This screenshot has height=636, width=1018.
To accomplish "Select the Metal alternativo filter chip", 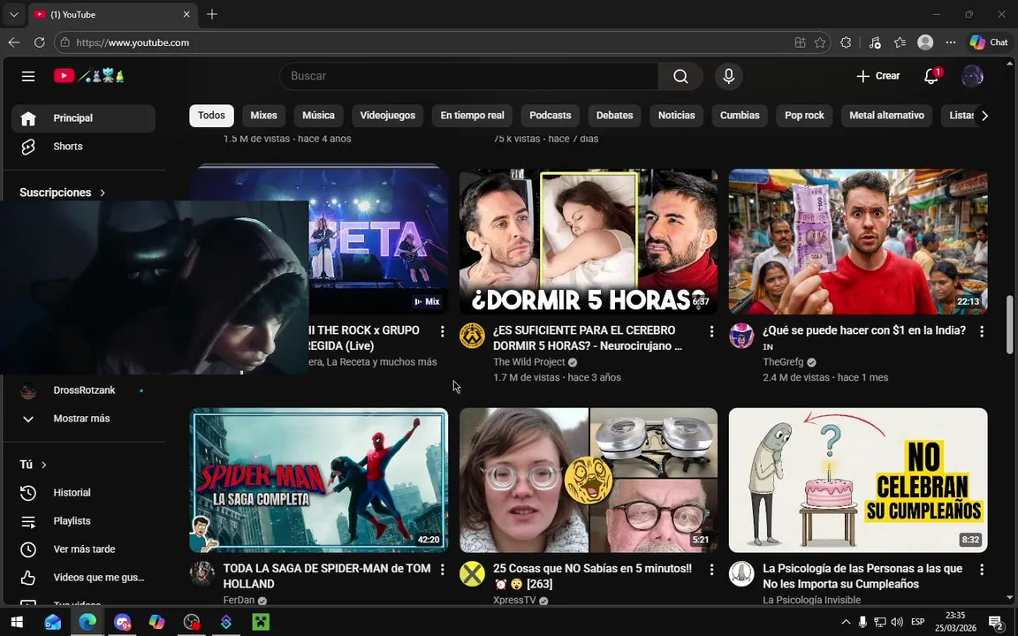I will tap(886, 115).
